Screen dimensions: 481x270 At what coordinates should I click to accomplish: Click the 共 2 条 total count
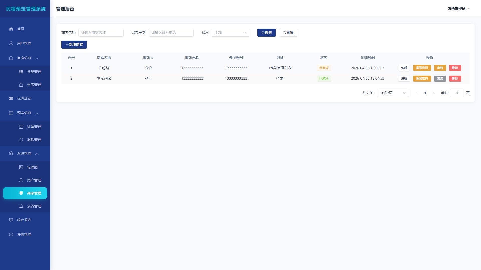click(368, 93)
